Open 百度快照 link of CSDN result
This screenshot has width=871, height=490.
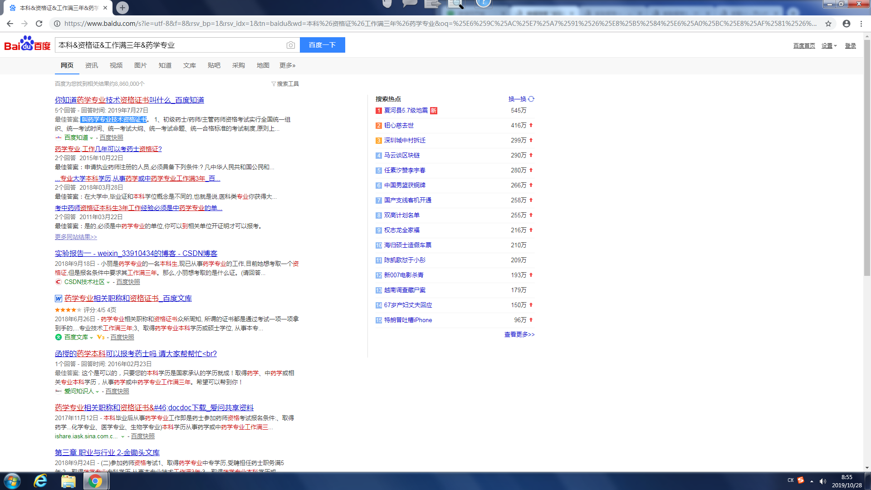(128, 282)
